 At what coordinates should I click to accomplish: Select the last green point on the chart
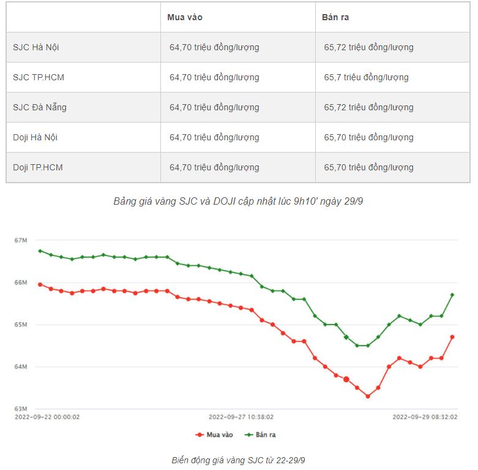[452, 295]
